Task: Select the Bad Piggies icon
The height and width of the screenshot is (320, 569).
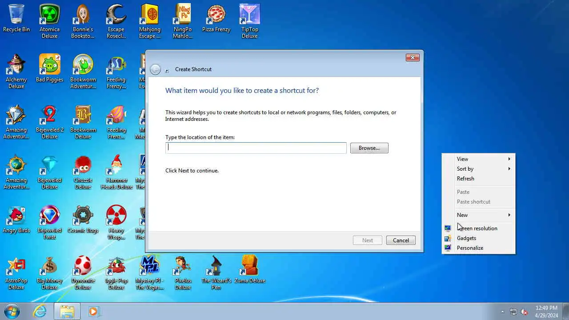Action: click(x=50, y=68)
